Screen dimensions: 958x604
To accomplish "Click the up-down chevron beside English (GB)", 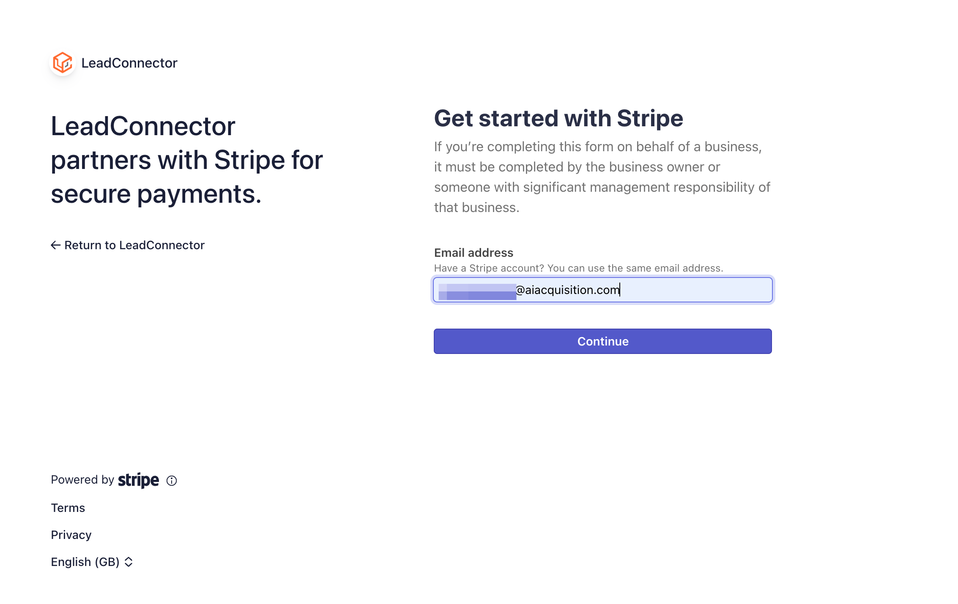I will 129,562.
